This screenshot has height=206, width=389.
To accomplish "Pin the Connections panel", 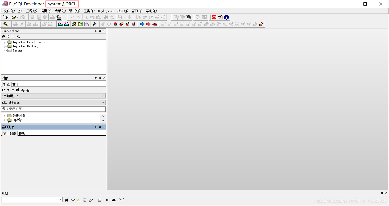I will (100, 31).
